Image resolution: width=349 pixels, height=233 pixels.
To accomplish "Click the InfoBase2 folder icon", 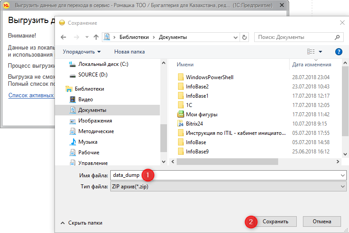I will point(181,86).
